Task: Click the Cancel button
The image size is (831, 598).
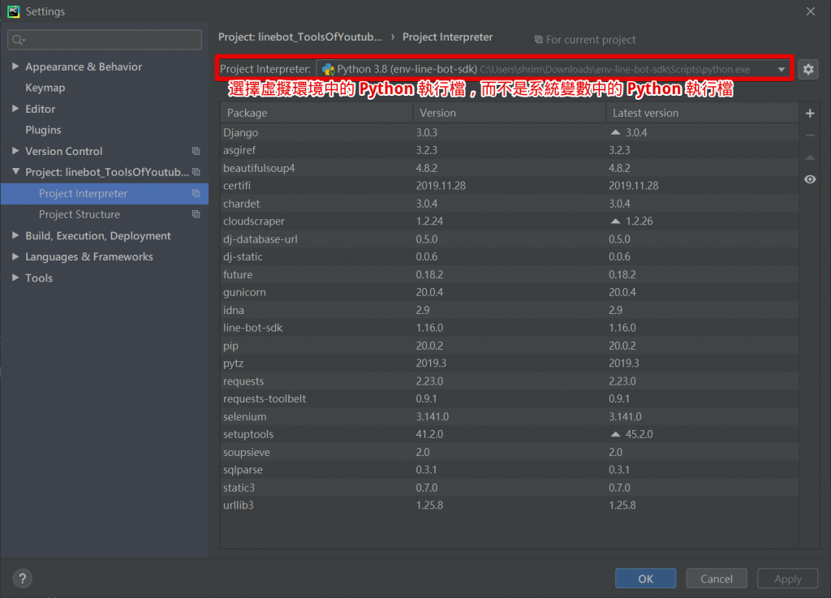Action: click(717, 579)
